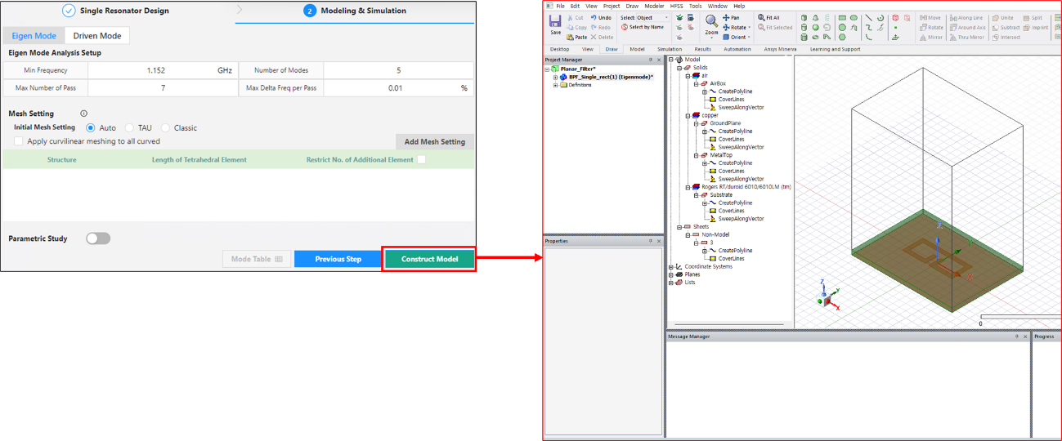
Task: Open the HFSS menu
Action: pos(676,6)
